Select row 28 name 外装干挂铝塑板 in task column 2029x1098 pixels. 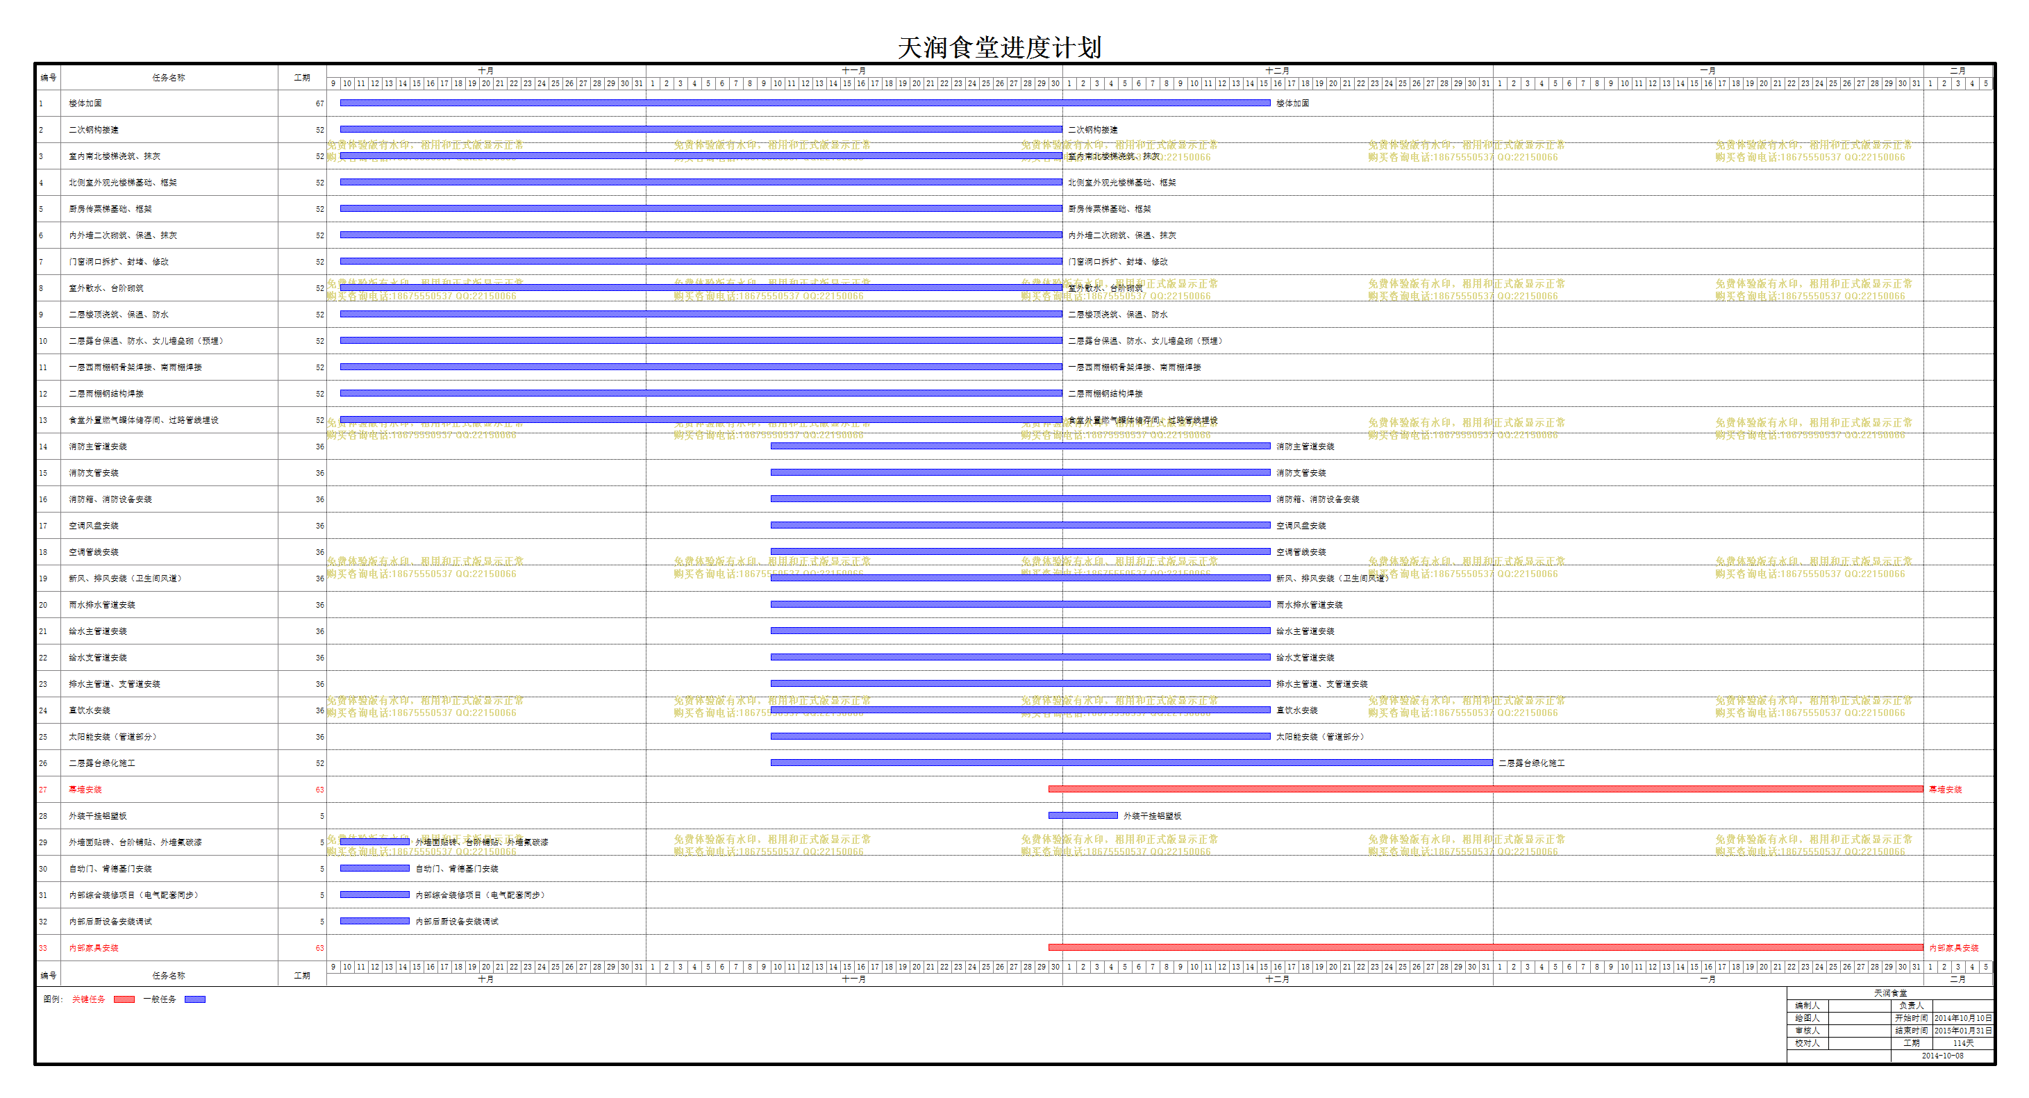[x=98, y=816]
